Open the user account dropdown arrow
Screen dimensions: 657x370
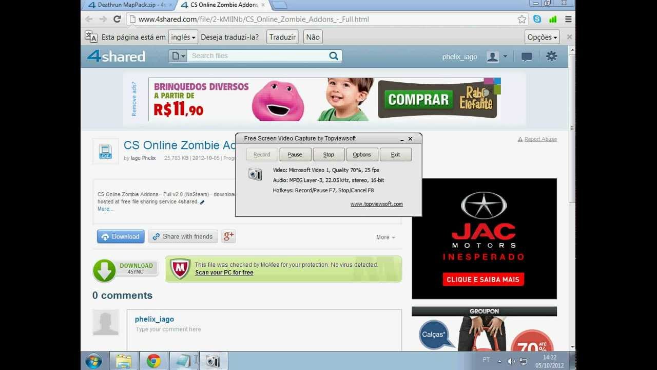click(x=505, y=57)
